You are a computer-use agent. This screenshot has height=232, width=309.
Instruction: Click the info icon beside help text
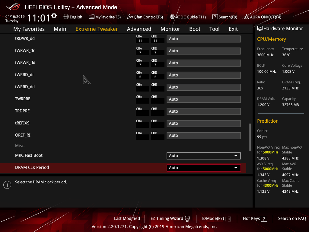(x=7, y=185)
